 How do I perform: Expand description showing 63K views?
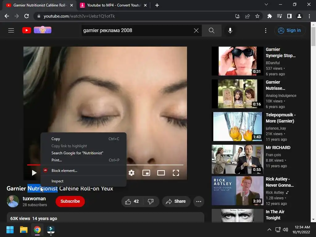tap(106, 218)
